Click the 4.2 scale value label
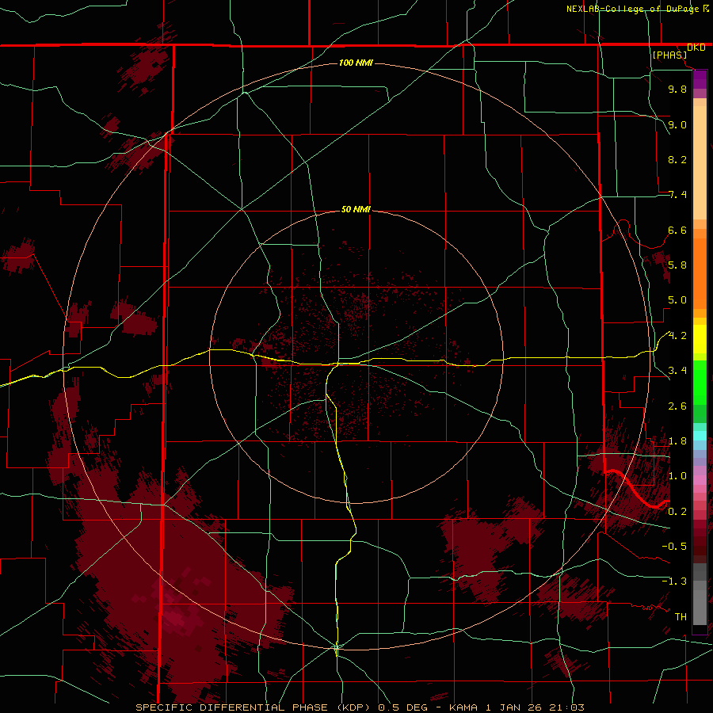 point(677,336)
